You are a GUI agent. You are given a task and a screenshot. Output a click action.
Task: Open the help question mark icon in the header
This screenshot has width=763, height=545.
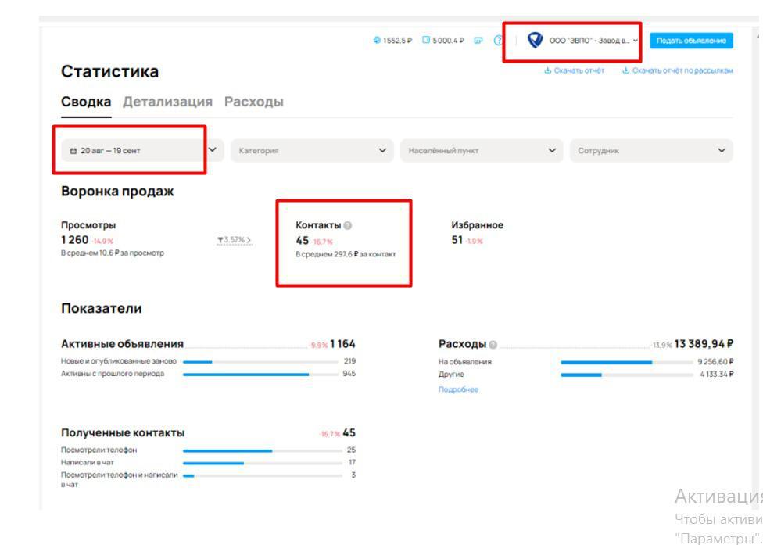pos(498,41)
